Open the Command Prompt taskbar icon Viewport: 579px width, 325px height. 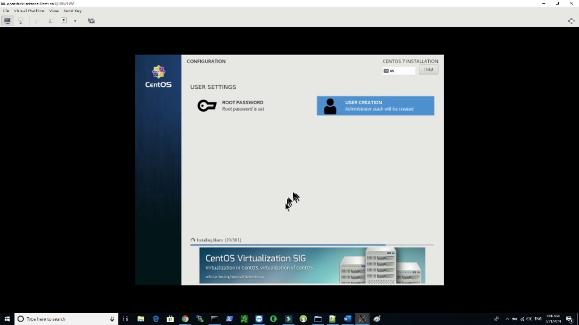click(x=214, y=319)
